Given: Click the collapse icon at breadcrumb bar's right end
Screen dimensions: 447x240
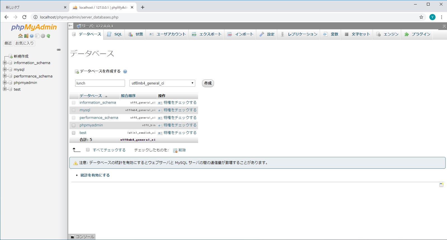Looking at the screenshot, I should [444, 26].
